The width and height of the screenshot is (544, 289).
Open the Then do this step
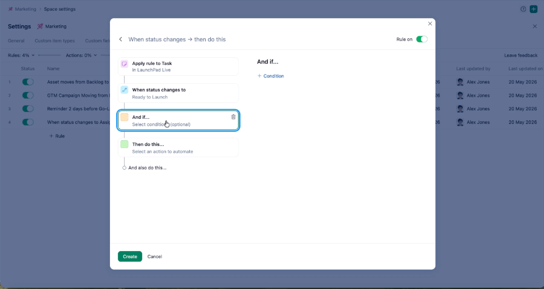point(178,148)
